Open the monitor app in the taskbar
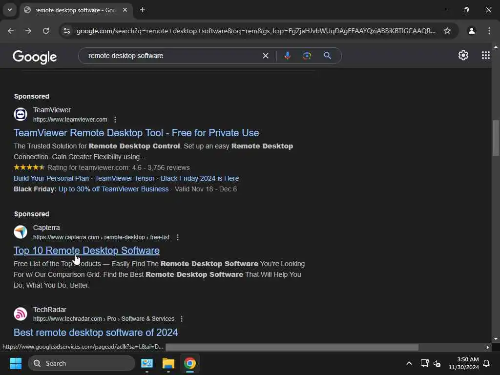Viewport: 500px width, 375px height. pos(146,363)
